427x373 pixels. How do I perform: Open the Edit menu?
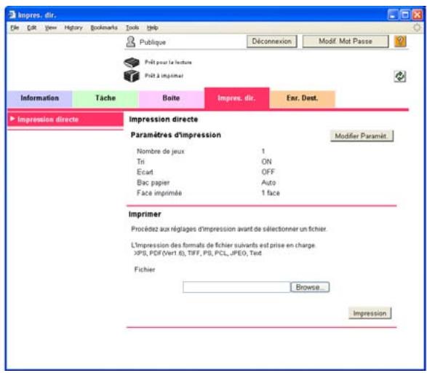(31, 28)
